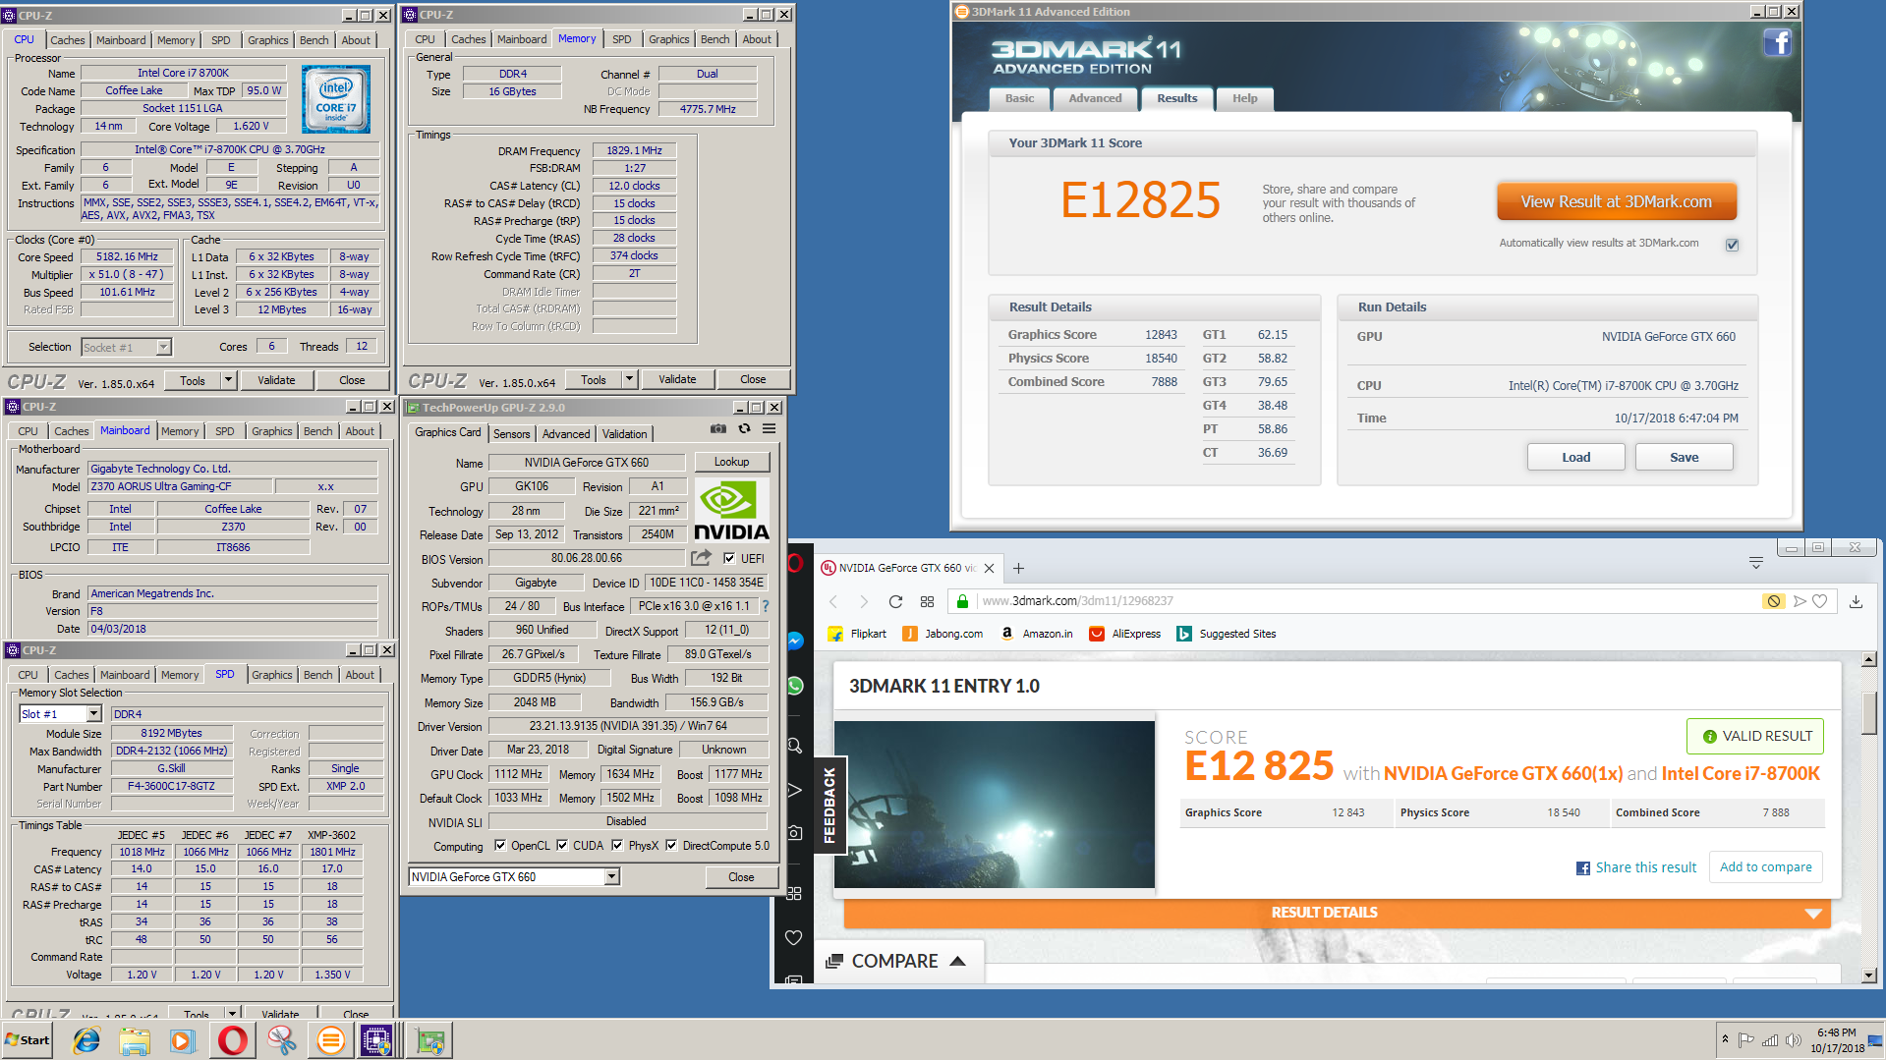This screenshot has width=1886, height=1060.
Task: Click the Save button in Run Details
Action: click(x=1684, y=457)
